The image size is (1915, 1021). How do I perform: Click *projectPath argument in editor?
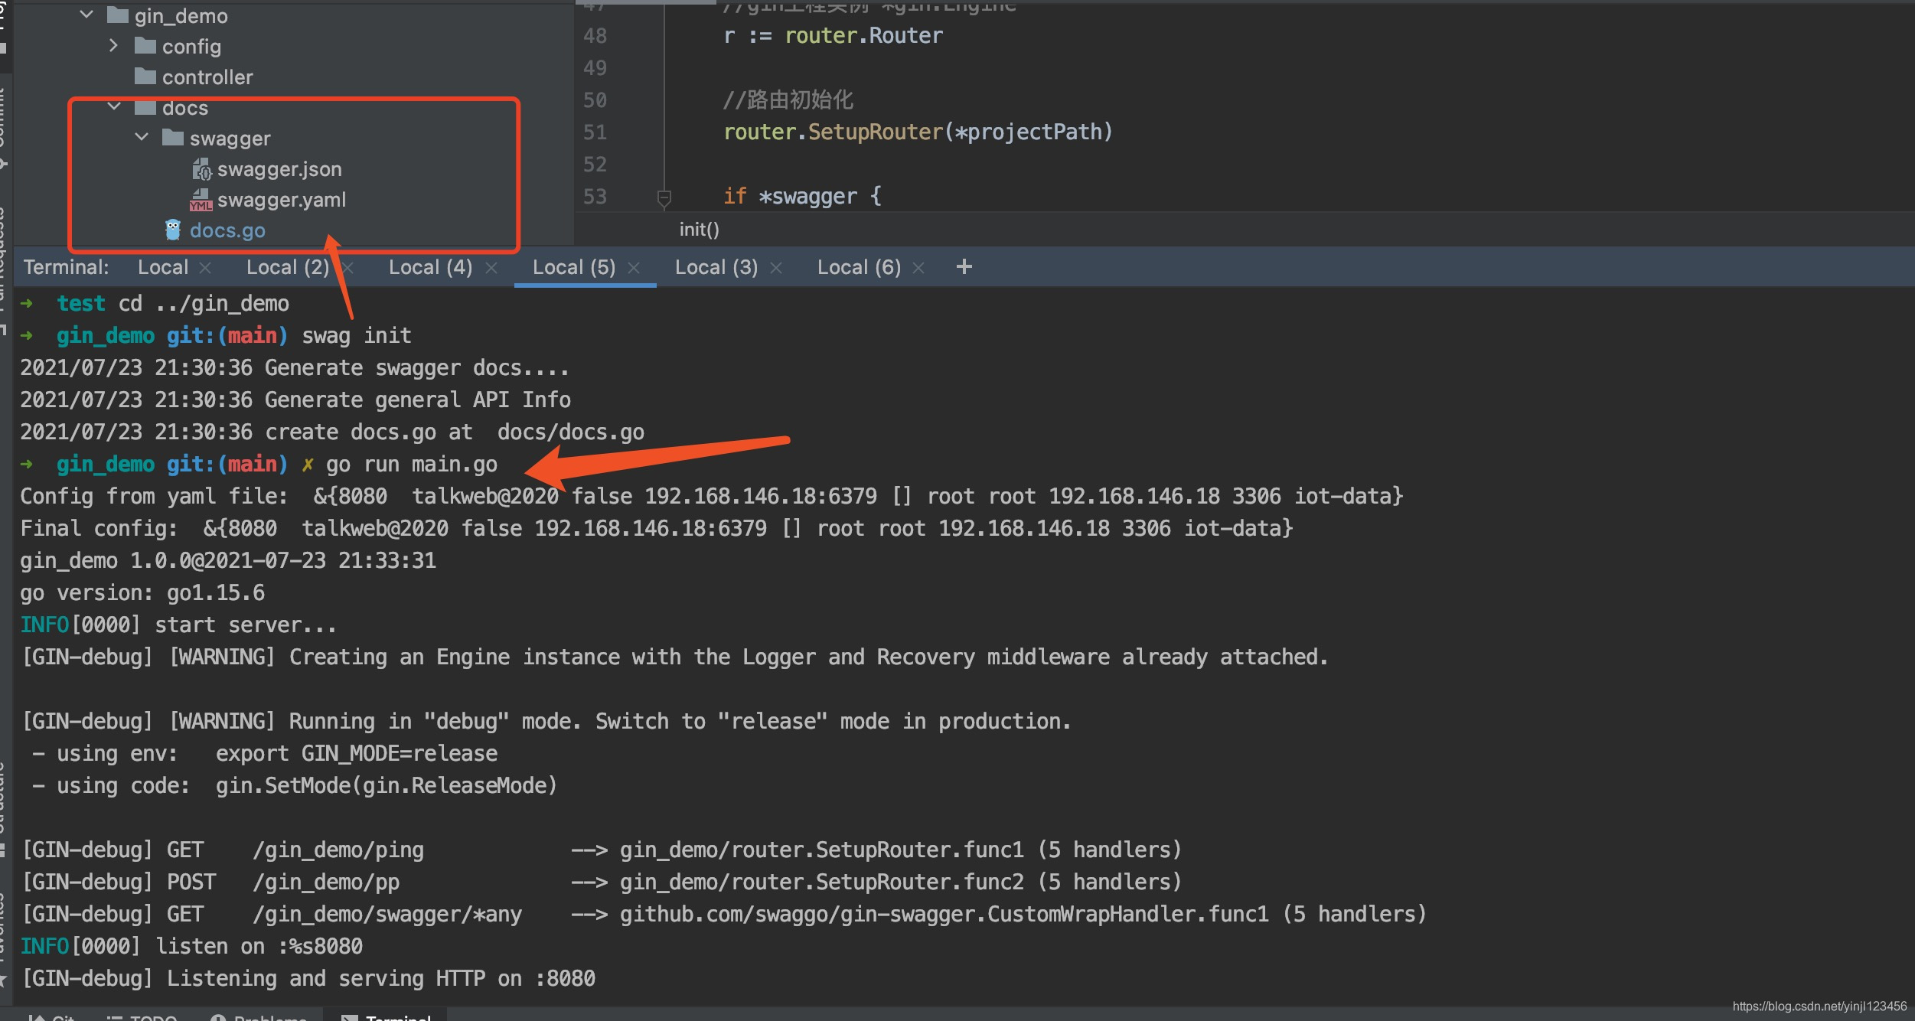1027,132
